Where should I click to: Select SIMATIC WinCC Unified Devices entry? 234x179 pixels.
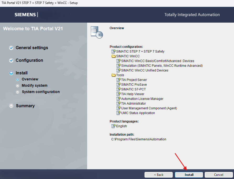pyautogui.click(x=144, y=70)
